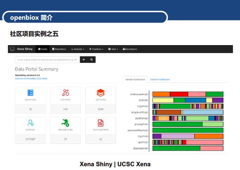Click the PRIMARY SITES card label
The width and height of the screenshot is (240, 170).
click(66, 130)
